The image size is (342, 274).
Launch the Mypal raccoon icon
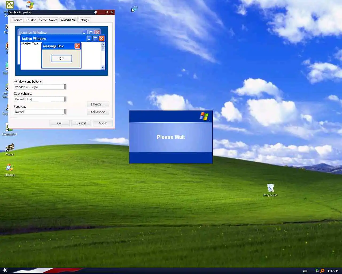tap(10, 149)
